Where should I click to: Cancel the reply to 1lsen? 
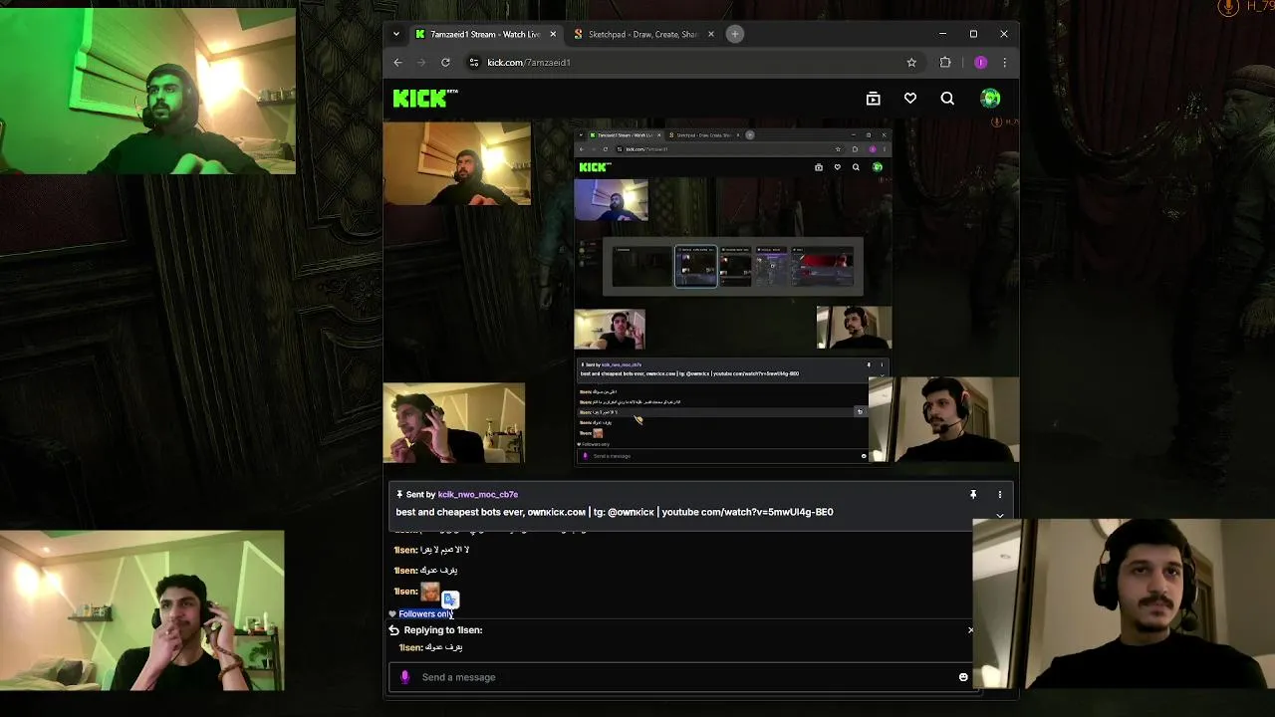click(970, 630)
